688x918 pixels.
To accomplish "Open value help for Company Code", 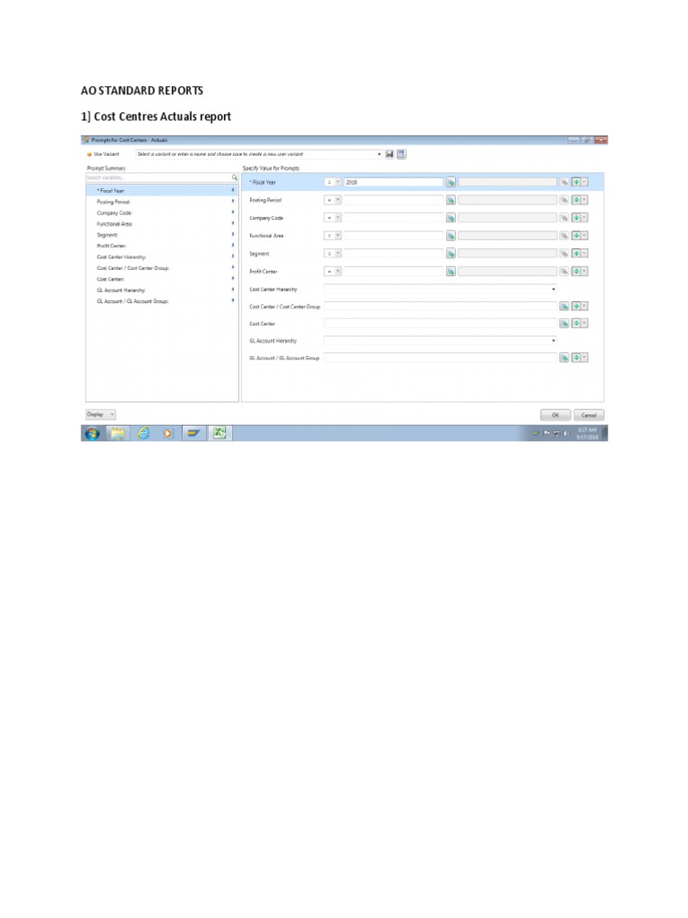I will [x=451, y=219].
